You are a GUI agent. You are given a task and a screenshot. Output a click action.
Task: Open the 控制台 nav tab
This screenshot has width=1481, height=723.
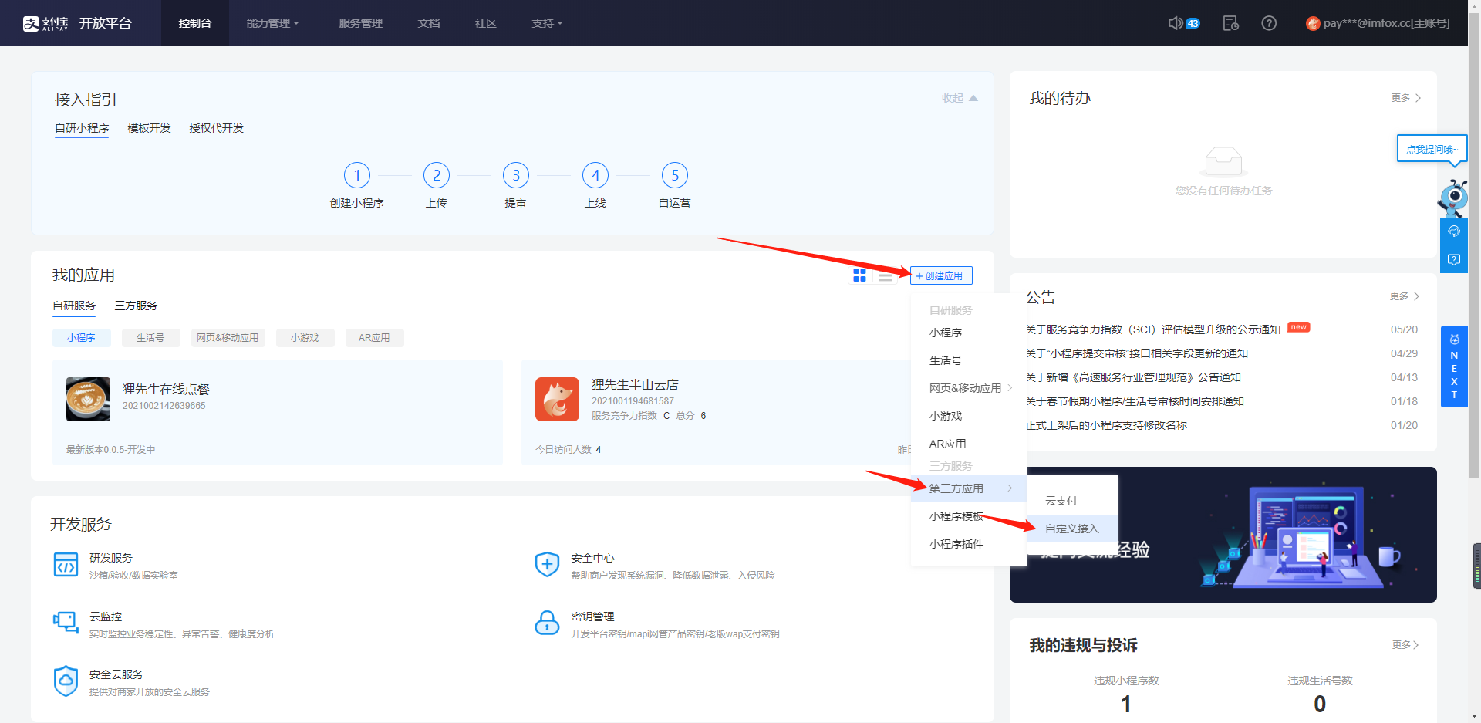click(195, 23)
